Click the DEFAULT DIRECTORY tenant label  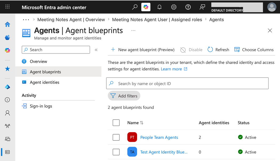point(227,10)
